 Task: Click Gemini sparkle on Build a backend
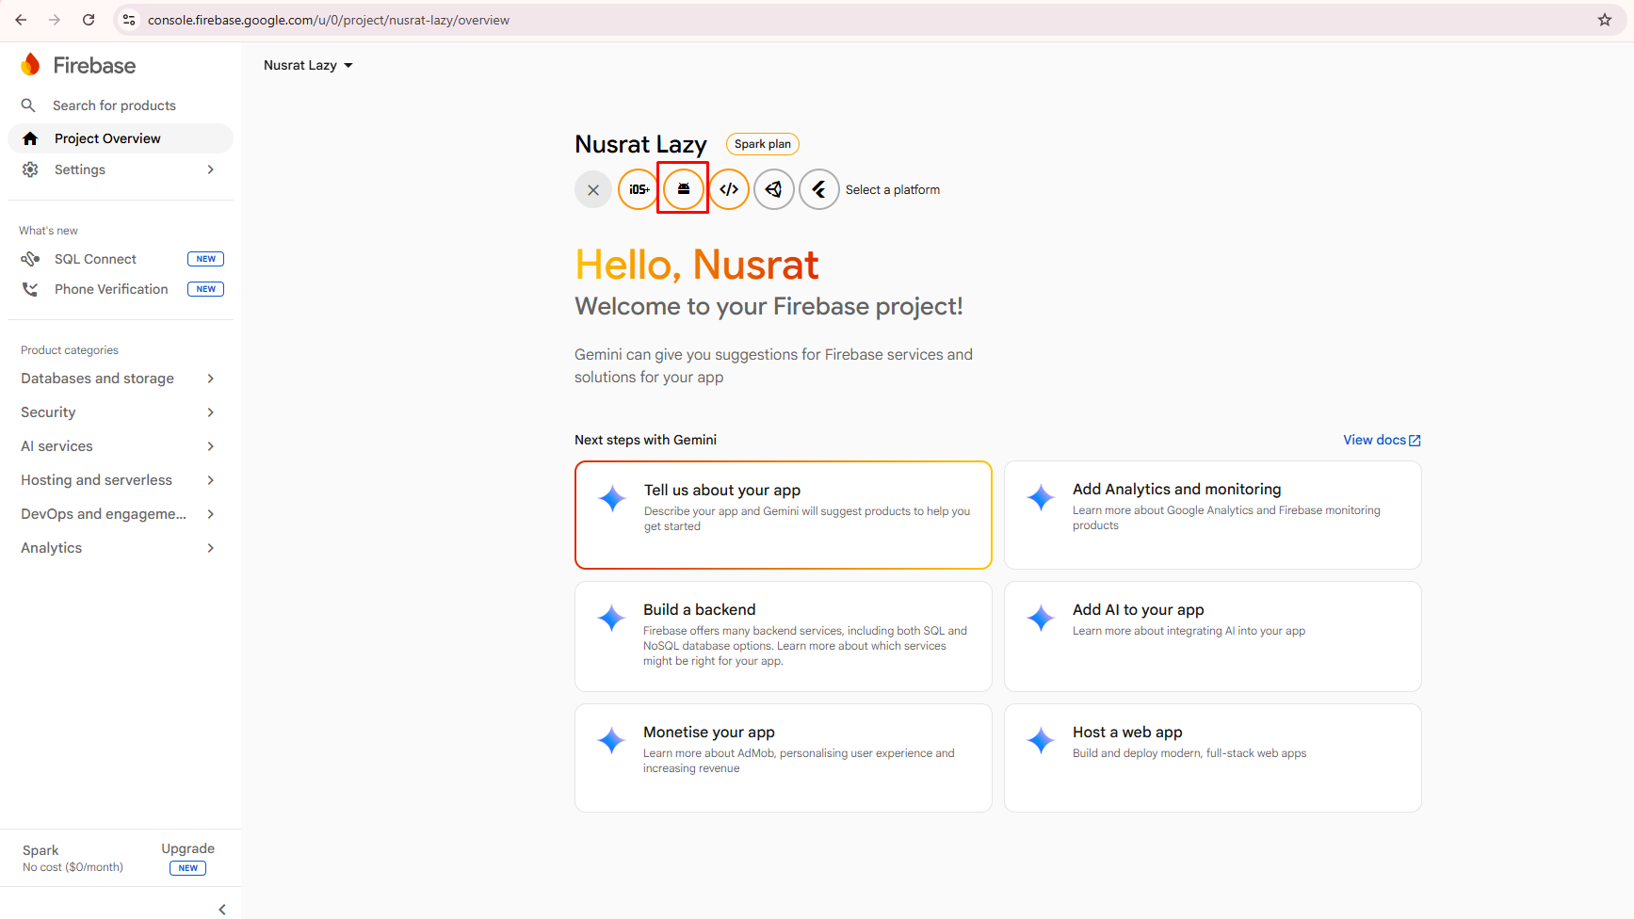(x=611, y=618)
